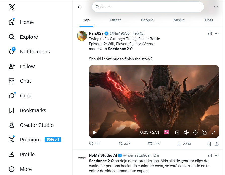Open the 2m post timestamp

[156, 155]
